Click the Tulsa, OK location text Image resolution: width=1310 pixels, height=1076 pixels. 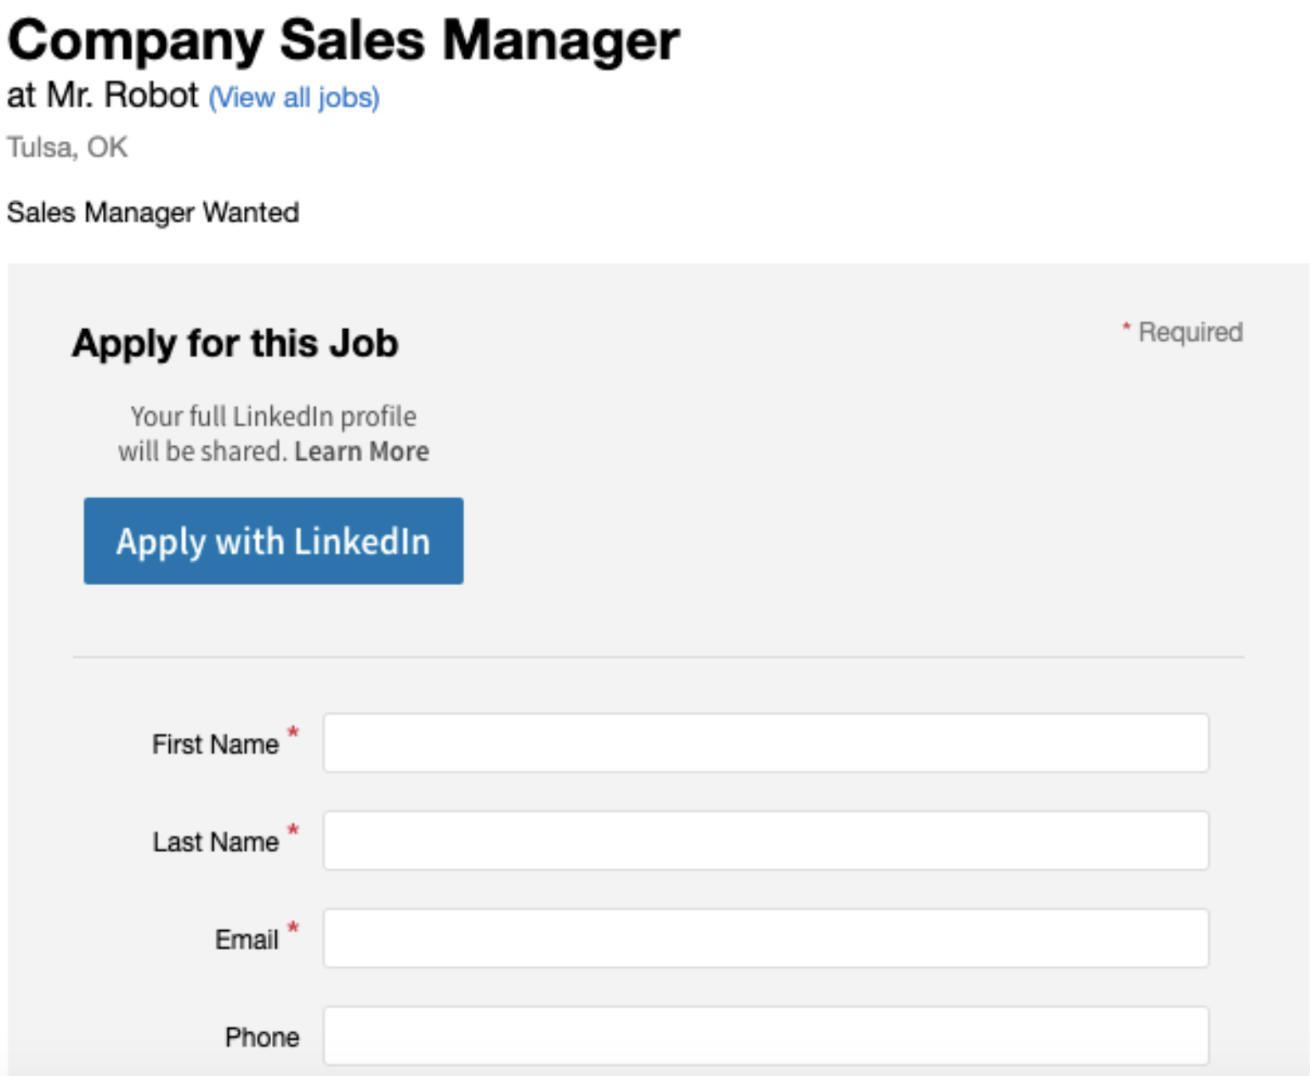pyautogui.click(x=67, y=148)
